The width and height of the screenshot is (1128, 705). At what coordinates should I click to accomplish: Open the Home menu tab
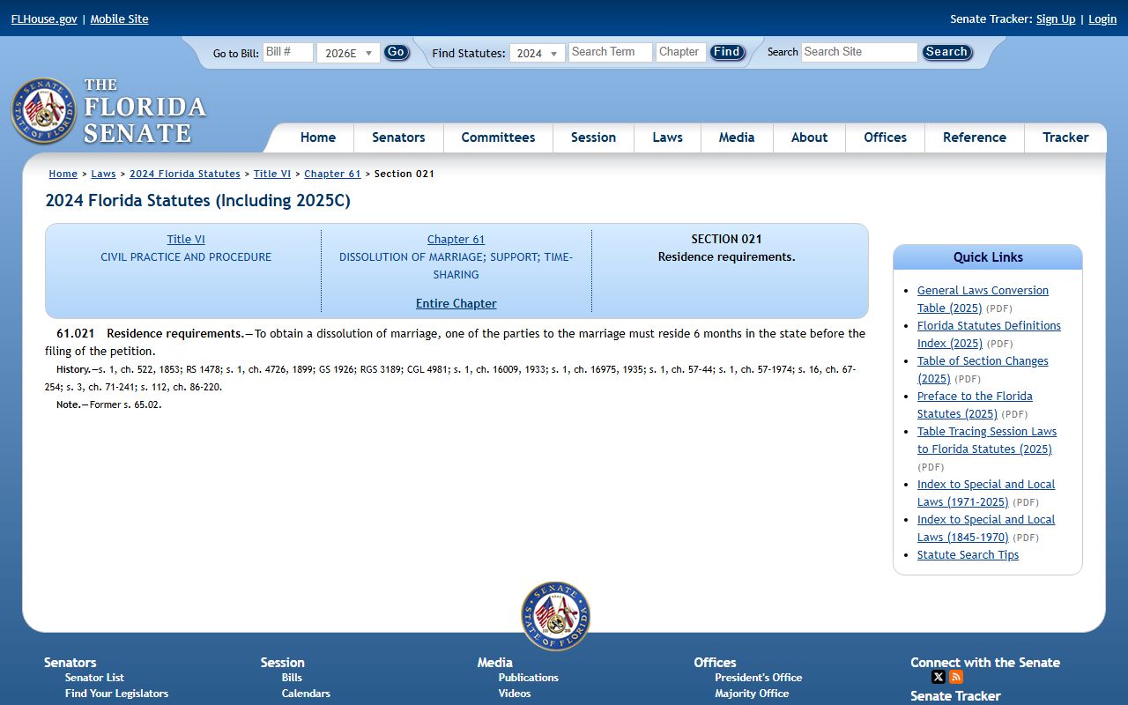318,137
